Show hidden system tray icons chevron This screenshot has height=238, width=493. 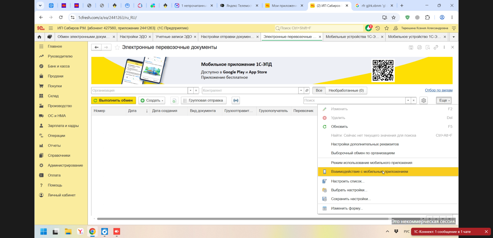click(387, 232)
